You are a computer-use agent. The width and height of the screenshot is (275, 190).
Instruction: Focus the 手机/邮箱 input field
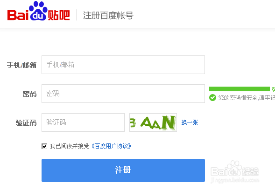click(x=123, y=65)
